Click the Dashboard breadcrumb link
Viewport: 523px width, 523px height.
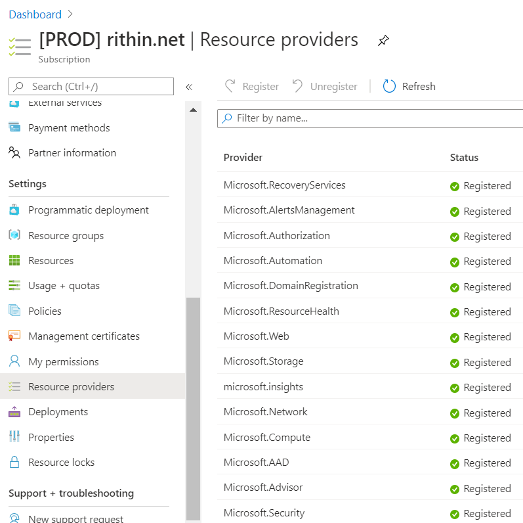[35, 14]
